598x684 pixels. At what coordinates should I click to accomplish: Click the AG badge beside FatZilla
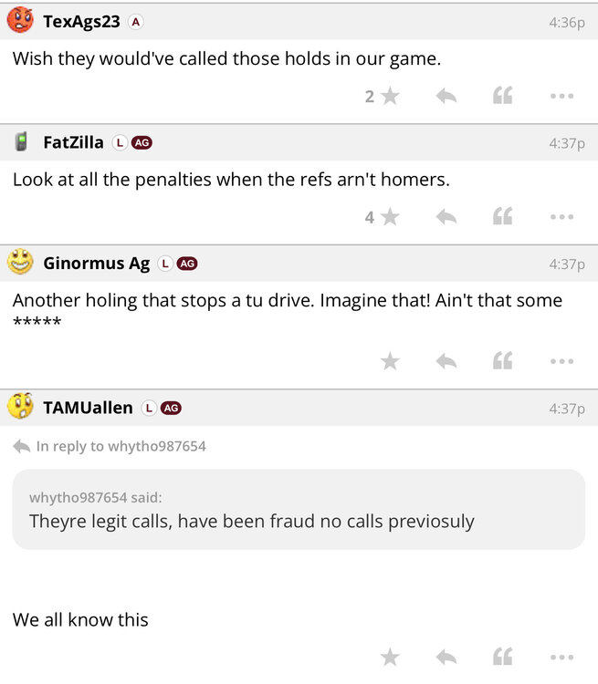click(142, 142)
